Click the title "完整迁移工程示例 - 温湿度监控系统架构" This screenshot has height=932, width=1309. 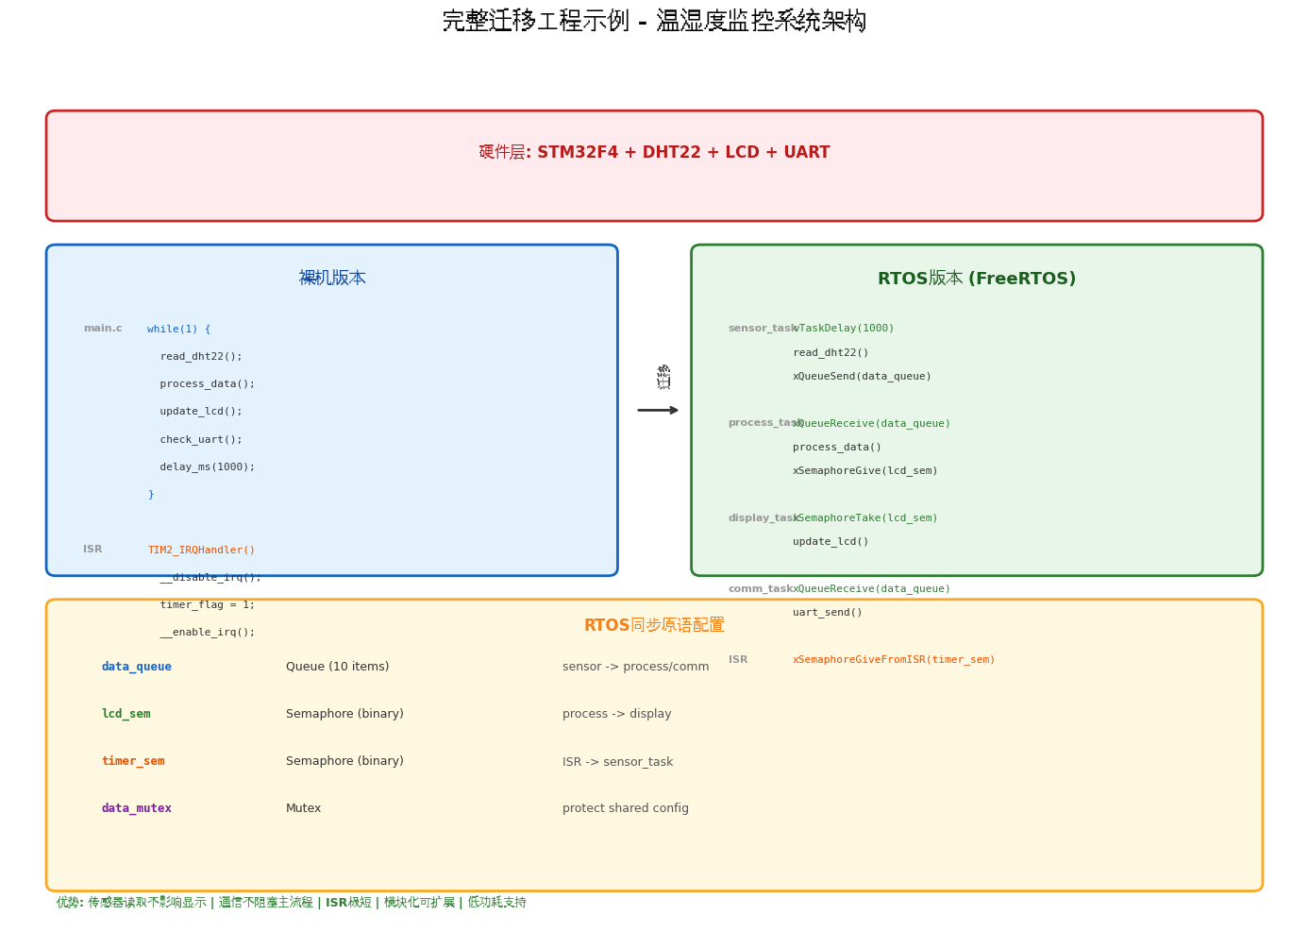pyautogui.click(x=654, y=21)
